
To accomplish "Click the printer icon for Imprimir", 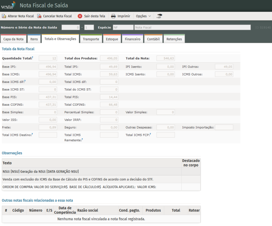I will coord(113,16).
